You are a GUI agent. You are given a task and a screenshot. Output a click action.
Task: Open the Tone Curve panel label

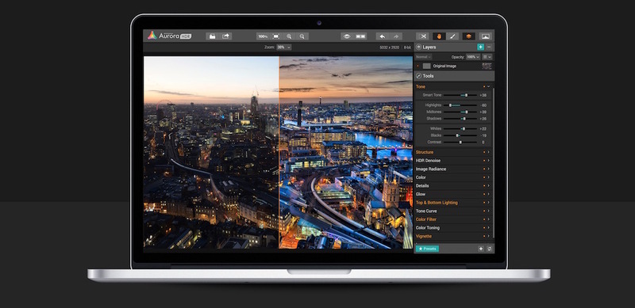click(426, 211)
